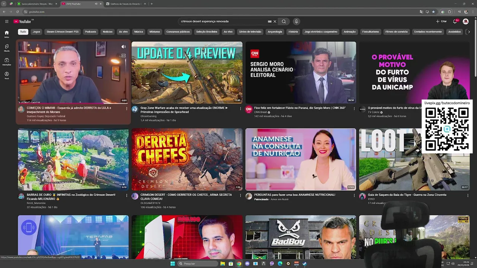Select the Música filter chip
This screenshot has width=477, height=268.
[139, 32]
